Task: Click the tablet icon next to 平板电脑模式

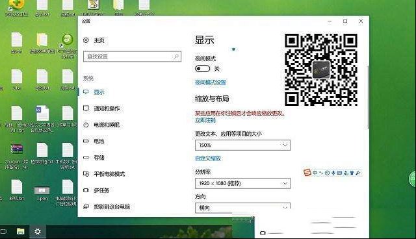Action: click(x=86, y=174)
